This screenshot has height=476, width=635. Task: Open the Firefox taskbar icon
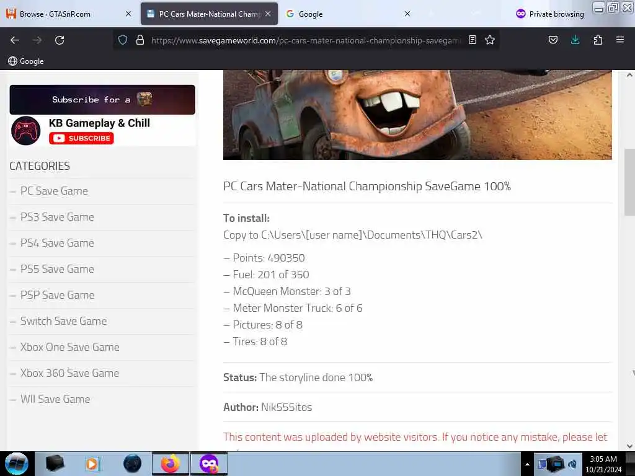tap(171, 464)
